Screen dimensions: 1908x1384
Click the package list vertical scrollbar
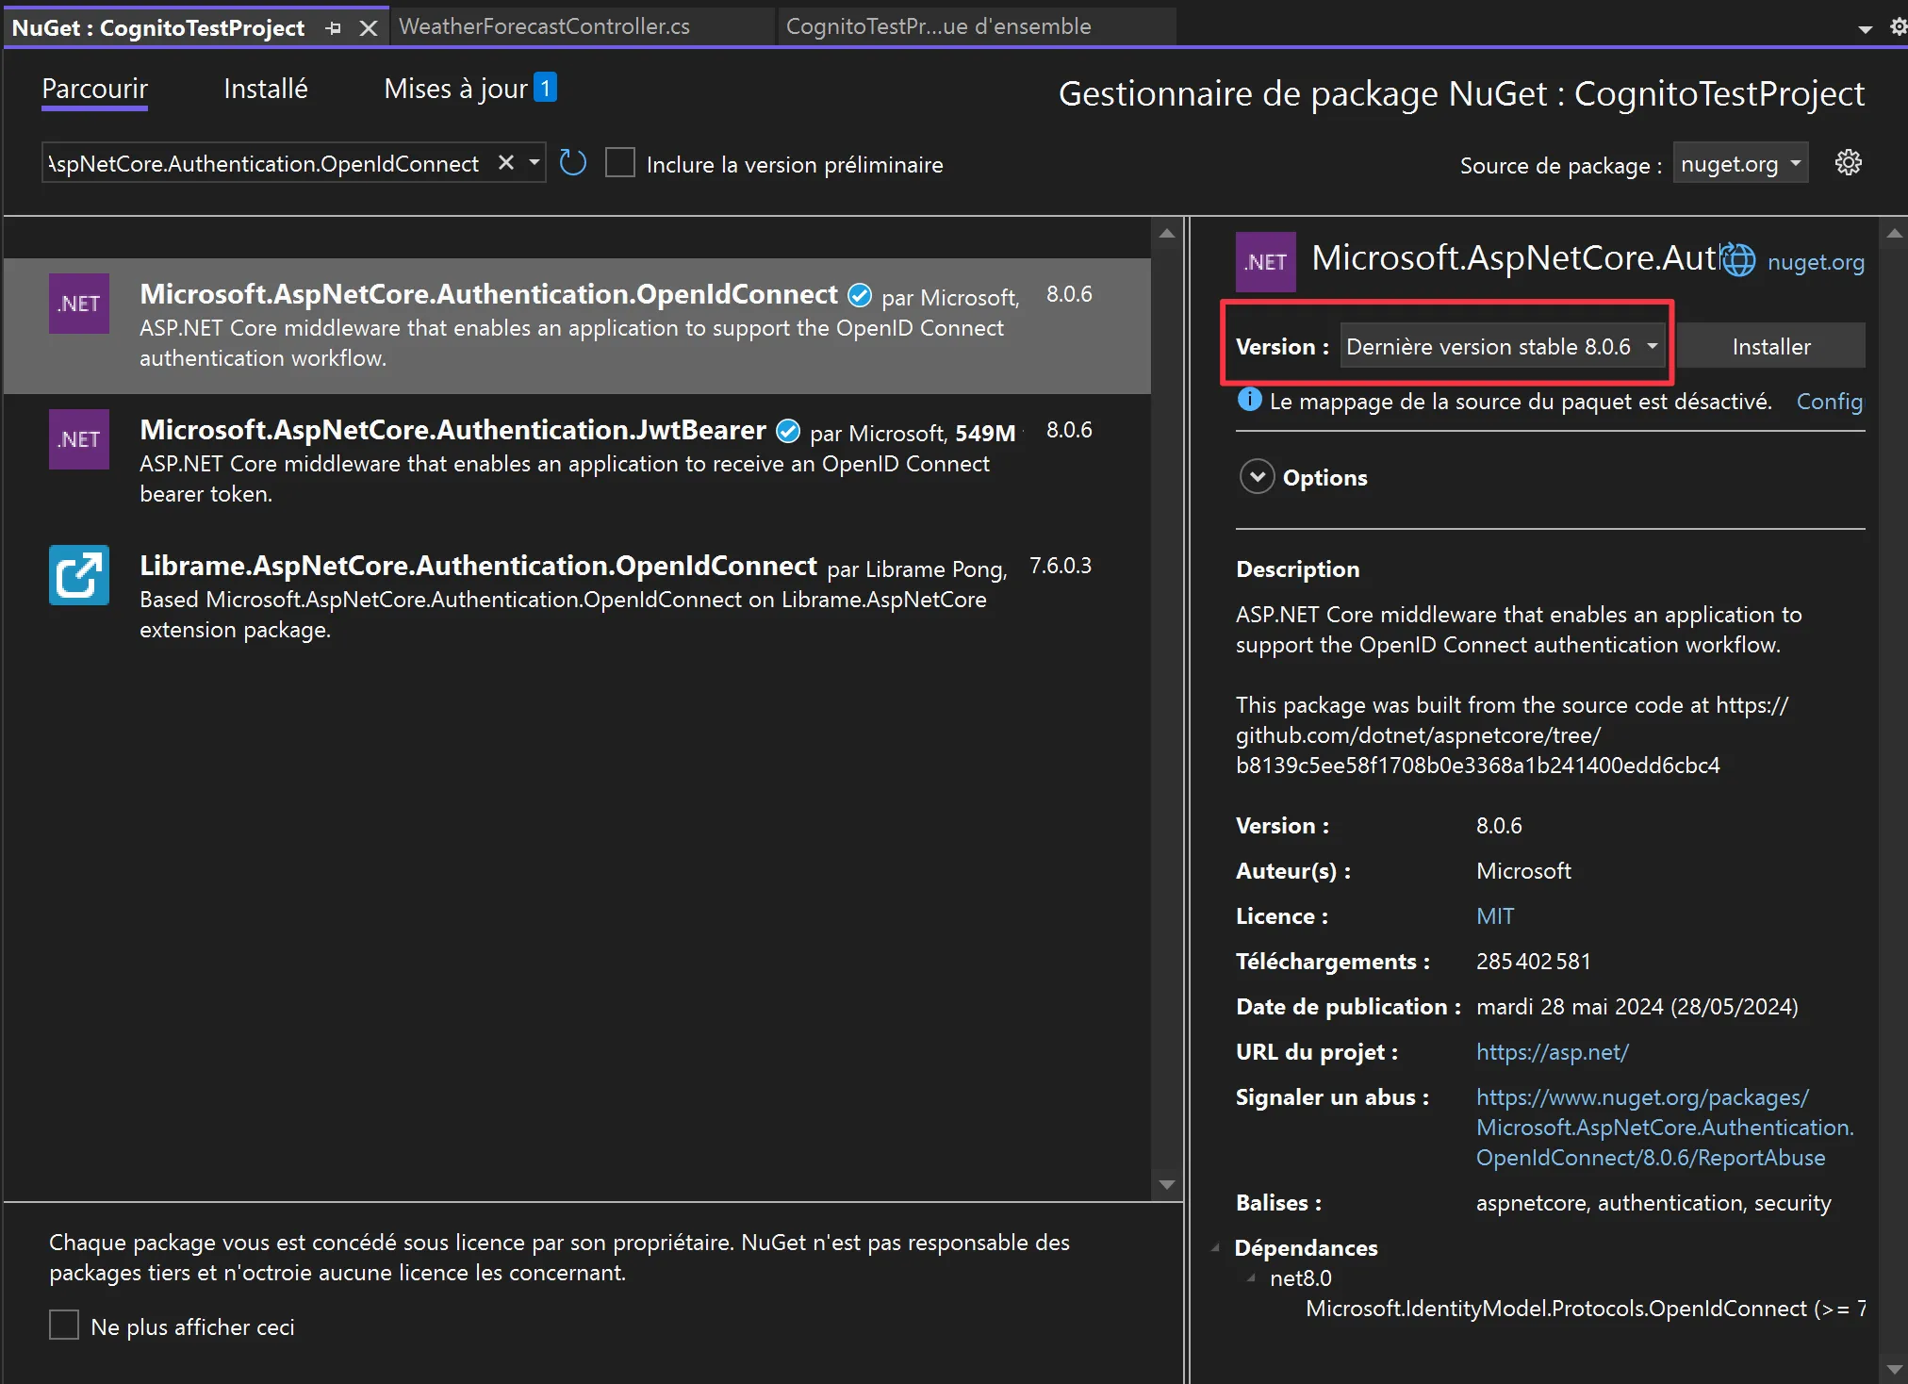[x=1167, y=707]
